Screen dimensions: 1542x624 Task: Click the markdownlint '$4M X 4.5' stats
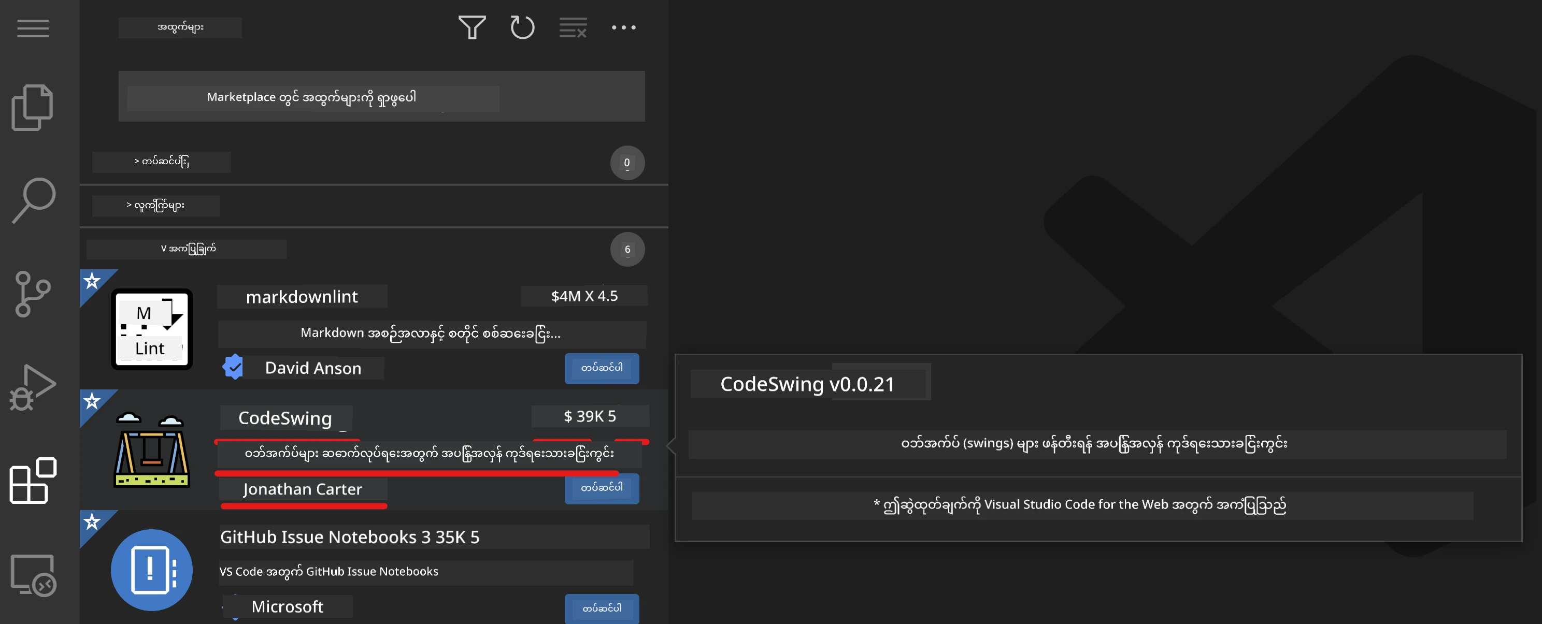tap(584, 296)
